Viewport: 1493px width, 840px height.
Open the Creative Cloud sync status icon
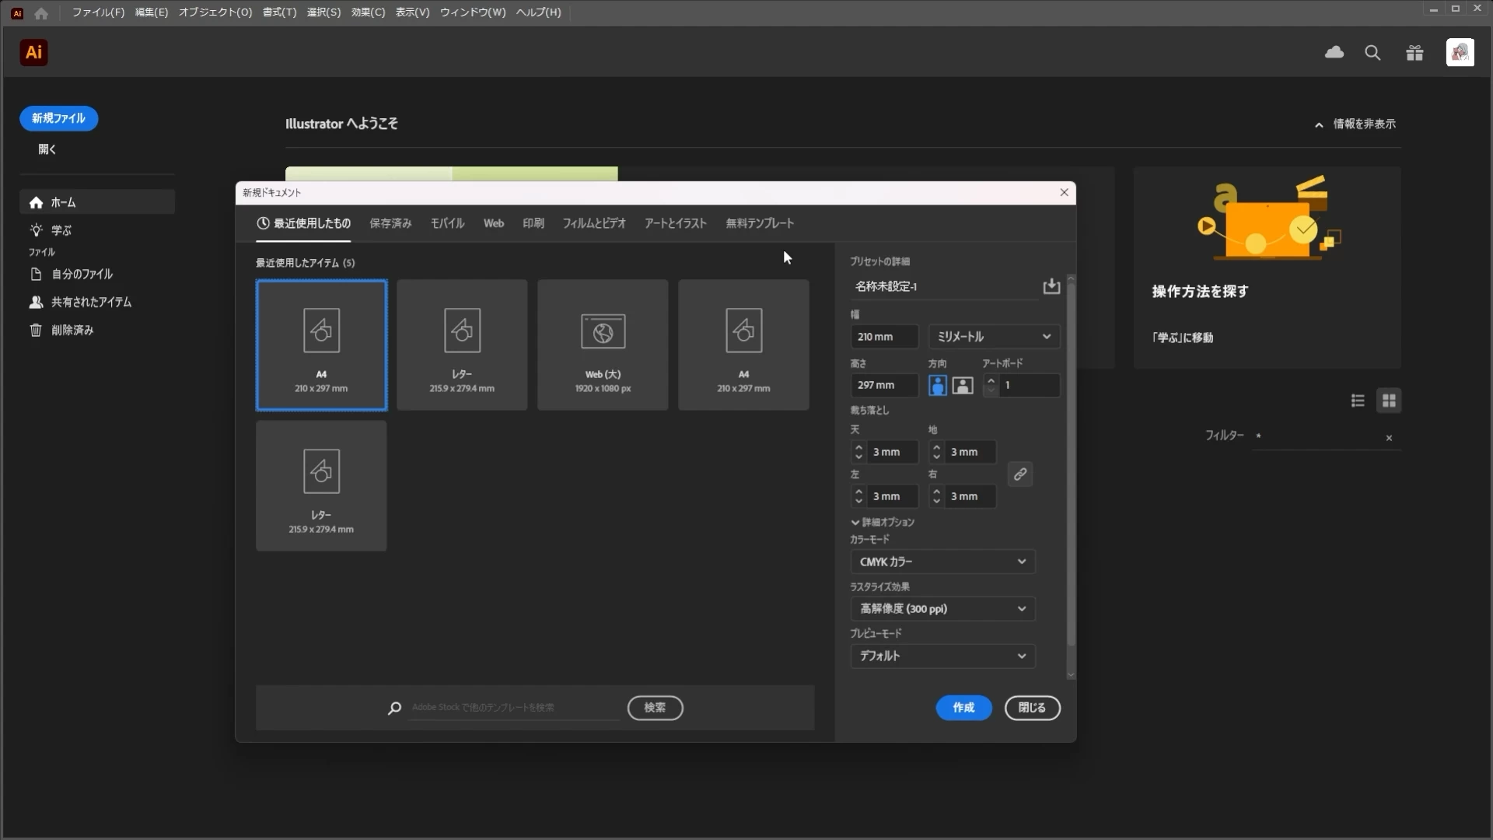coord(1334,52)
